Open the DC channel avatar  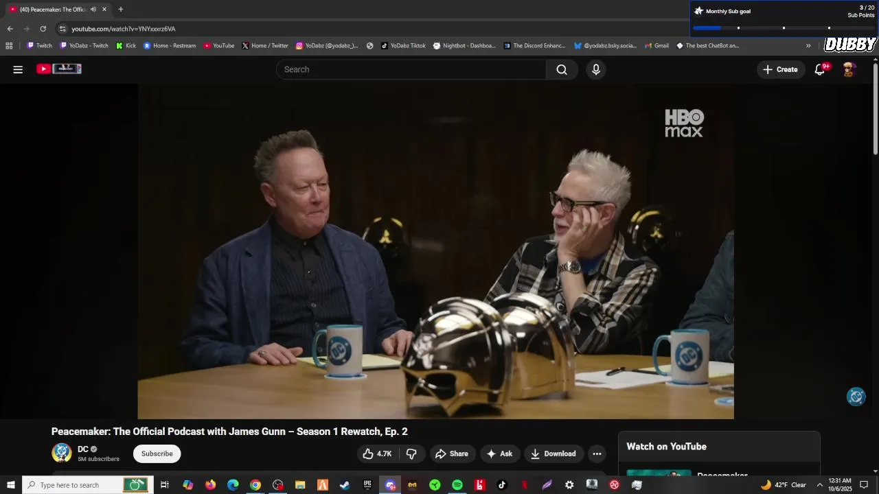click(62, 453)
